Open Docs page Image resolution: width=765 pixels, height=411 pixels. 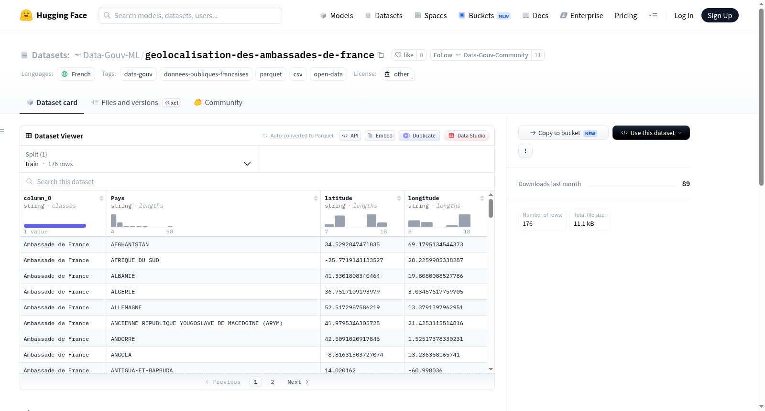pyautogui.click(x=535, y=15)
